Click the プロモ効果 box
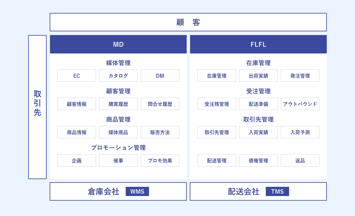355x216 pixels. coord(160,160)
